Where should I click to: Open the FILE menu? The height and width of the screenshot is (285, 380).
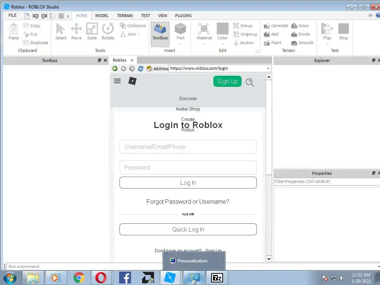click(x=12, y=15)
